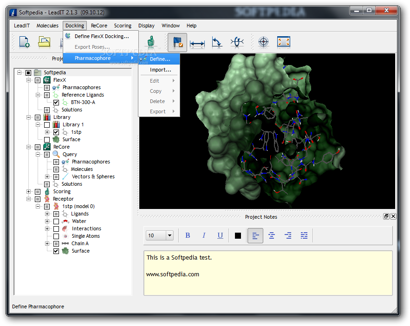
Task: Open the Display menu
Action: 146,26
